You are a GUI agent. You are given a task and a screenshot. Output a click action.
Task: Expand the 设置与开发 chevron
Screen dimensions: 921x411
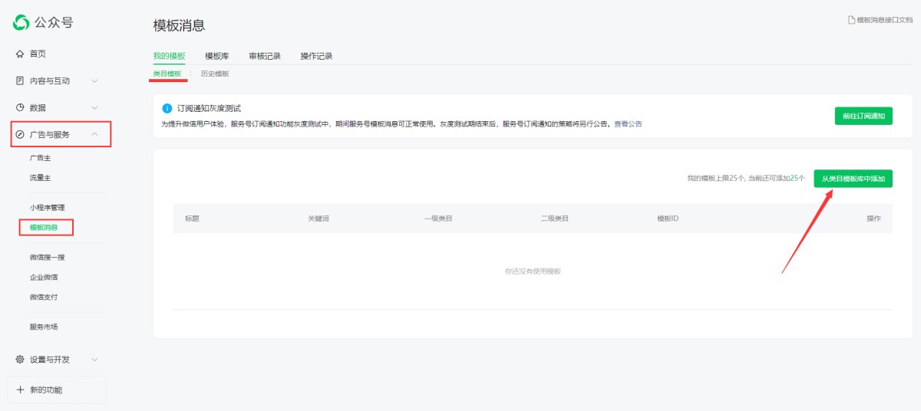[x=94, y=359]
